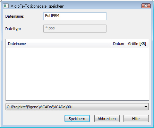Close the MicroFe-Positionsdatei speichern dialog
The width and height of the screenshot is (154, 128).
click(146, 6)
